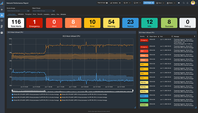Open the settings gear icon in sidebar
The height and width of the screenshot is (113, 198).
(x=2, y=26)
